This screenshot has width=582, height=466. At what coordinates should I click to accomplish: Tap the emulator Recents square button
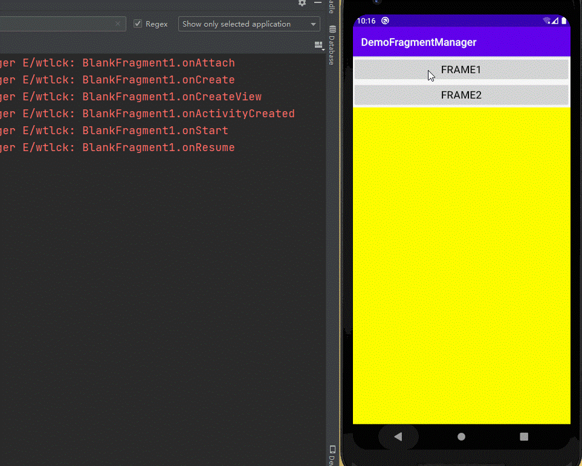524,436
